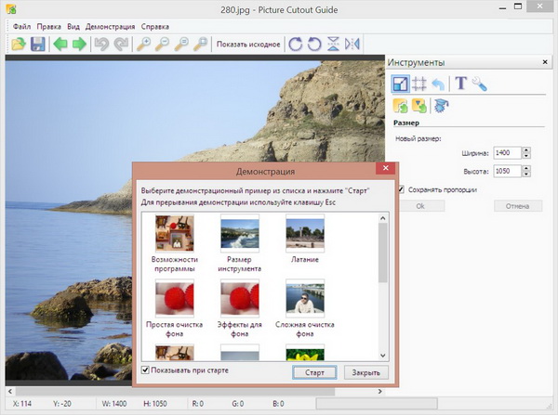Flip image horizontally using toolbar icon
Screen dimensions: 558x415
[352, 44]
